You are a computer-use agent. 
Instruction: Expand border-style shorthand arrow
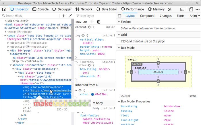pyautogui.click(x=103, y=47)
